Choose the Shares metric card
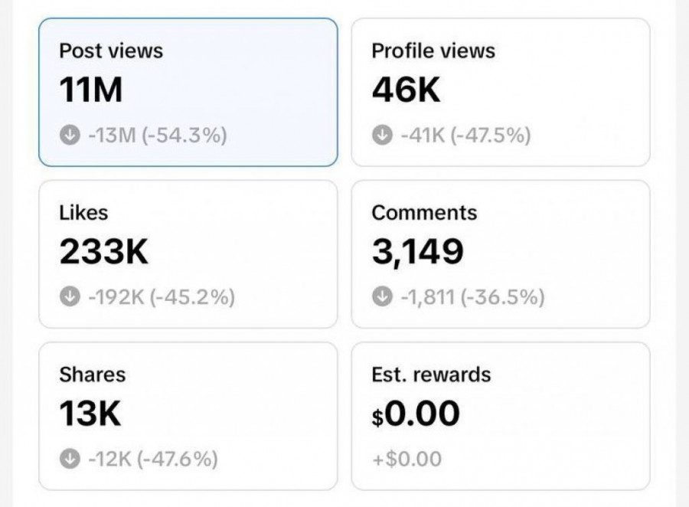689x507 pixels. pos(188,415)
